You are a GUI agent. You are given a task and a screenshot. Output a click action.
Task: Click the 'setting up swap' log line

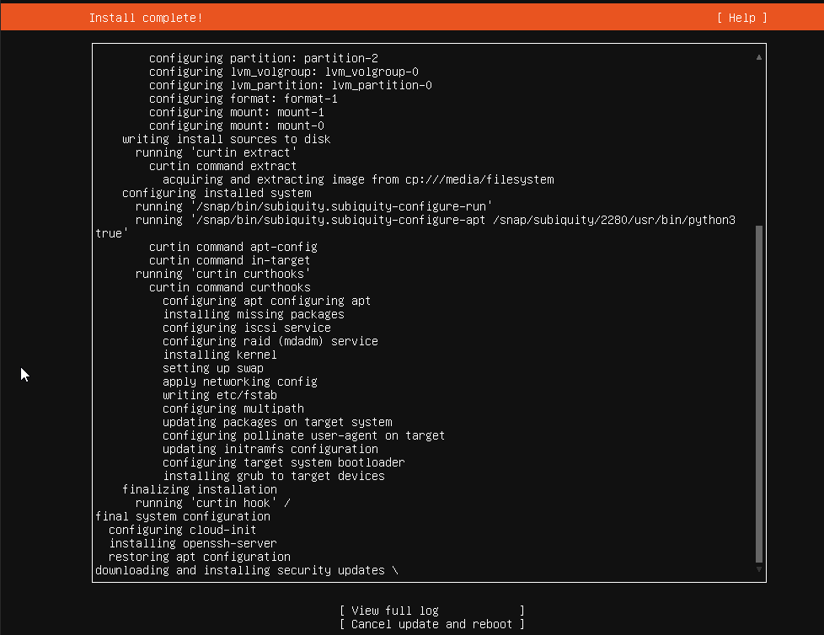click(x=212, y=368)
